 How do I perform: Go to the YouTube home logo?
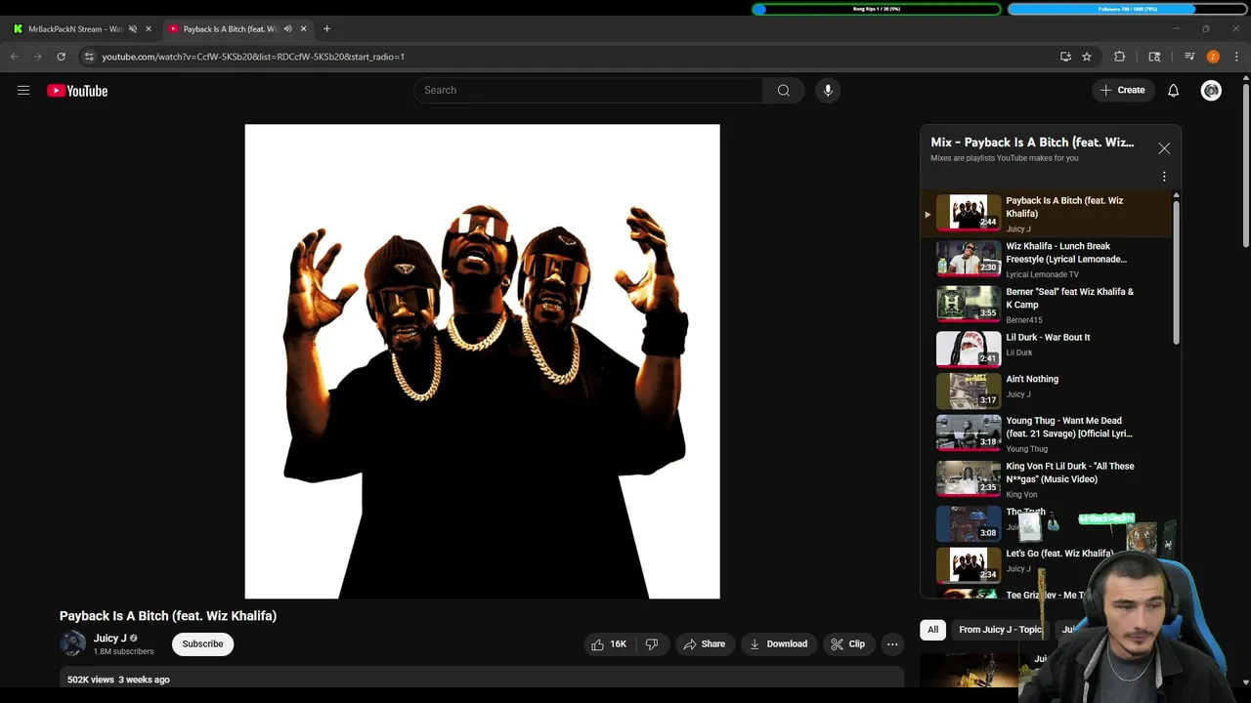pos(77,91)
